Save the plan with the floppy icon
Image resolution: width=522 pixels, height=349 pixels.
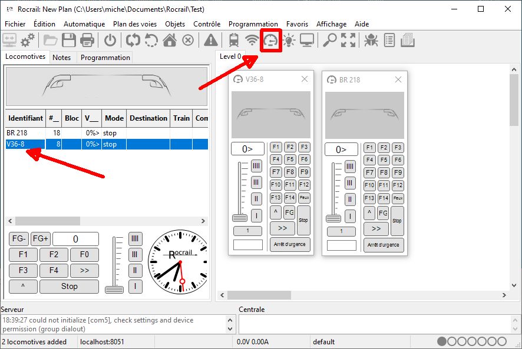[x=69, y=40]
